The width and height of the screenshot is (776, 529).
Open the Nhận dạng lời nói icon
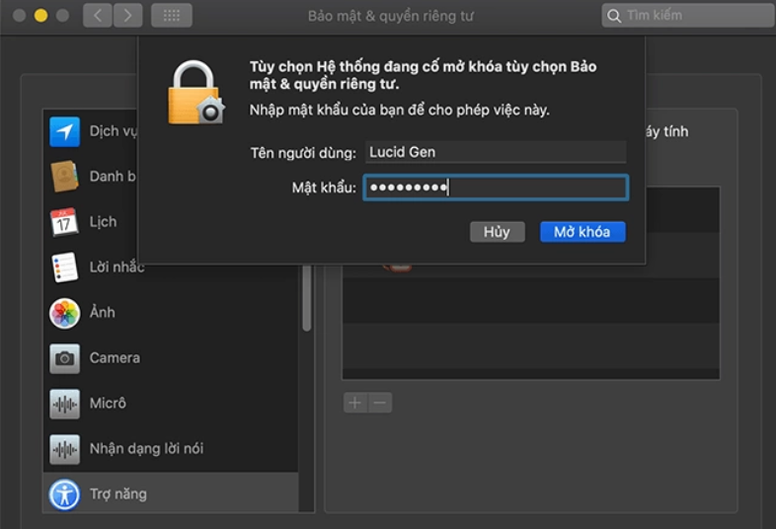tap(64, 449)
